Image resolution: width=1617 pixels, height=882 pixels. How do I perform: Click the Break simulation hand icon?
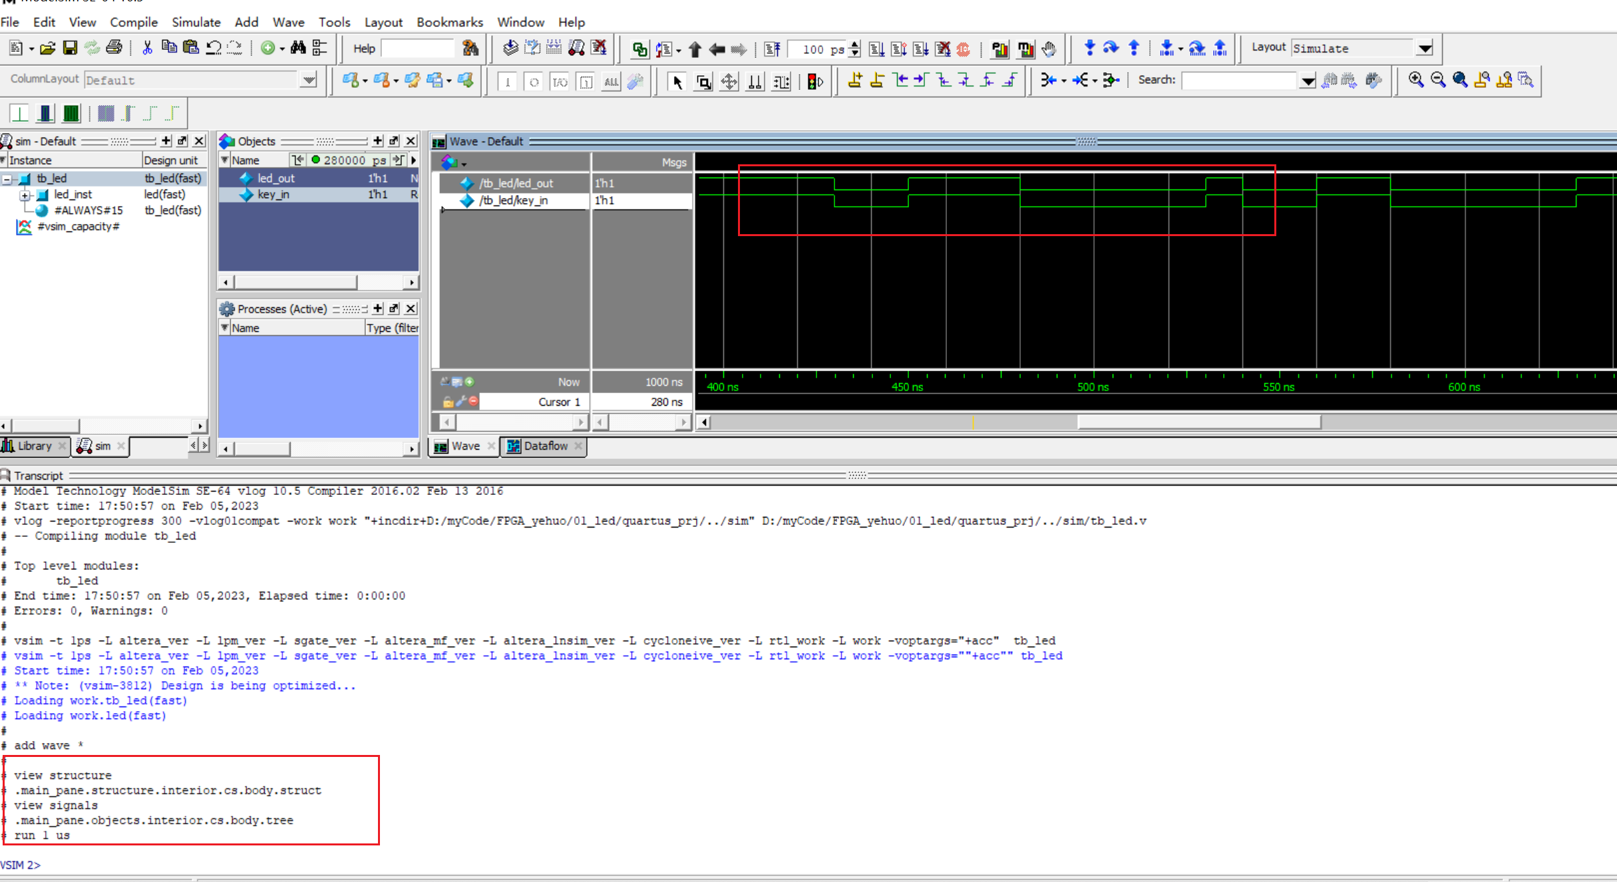click(x=1049, y=49)
